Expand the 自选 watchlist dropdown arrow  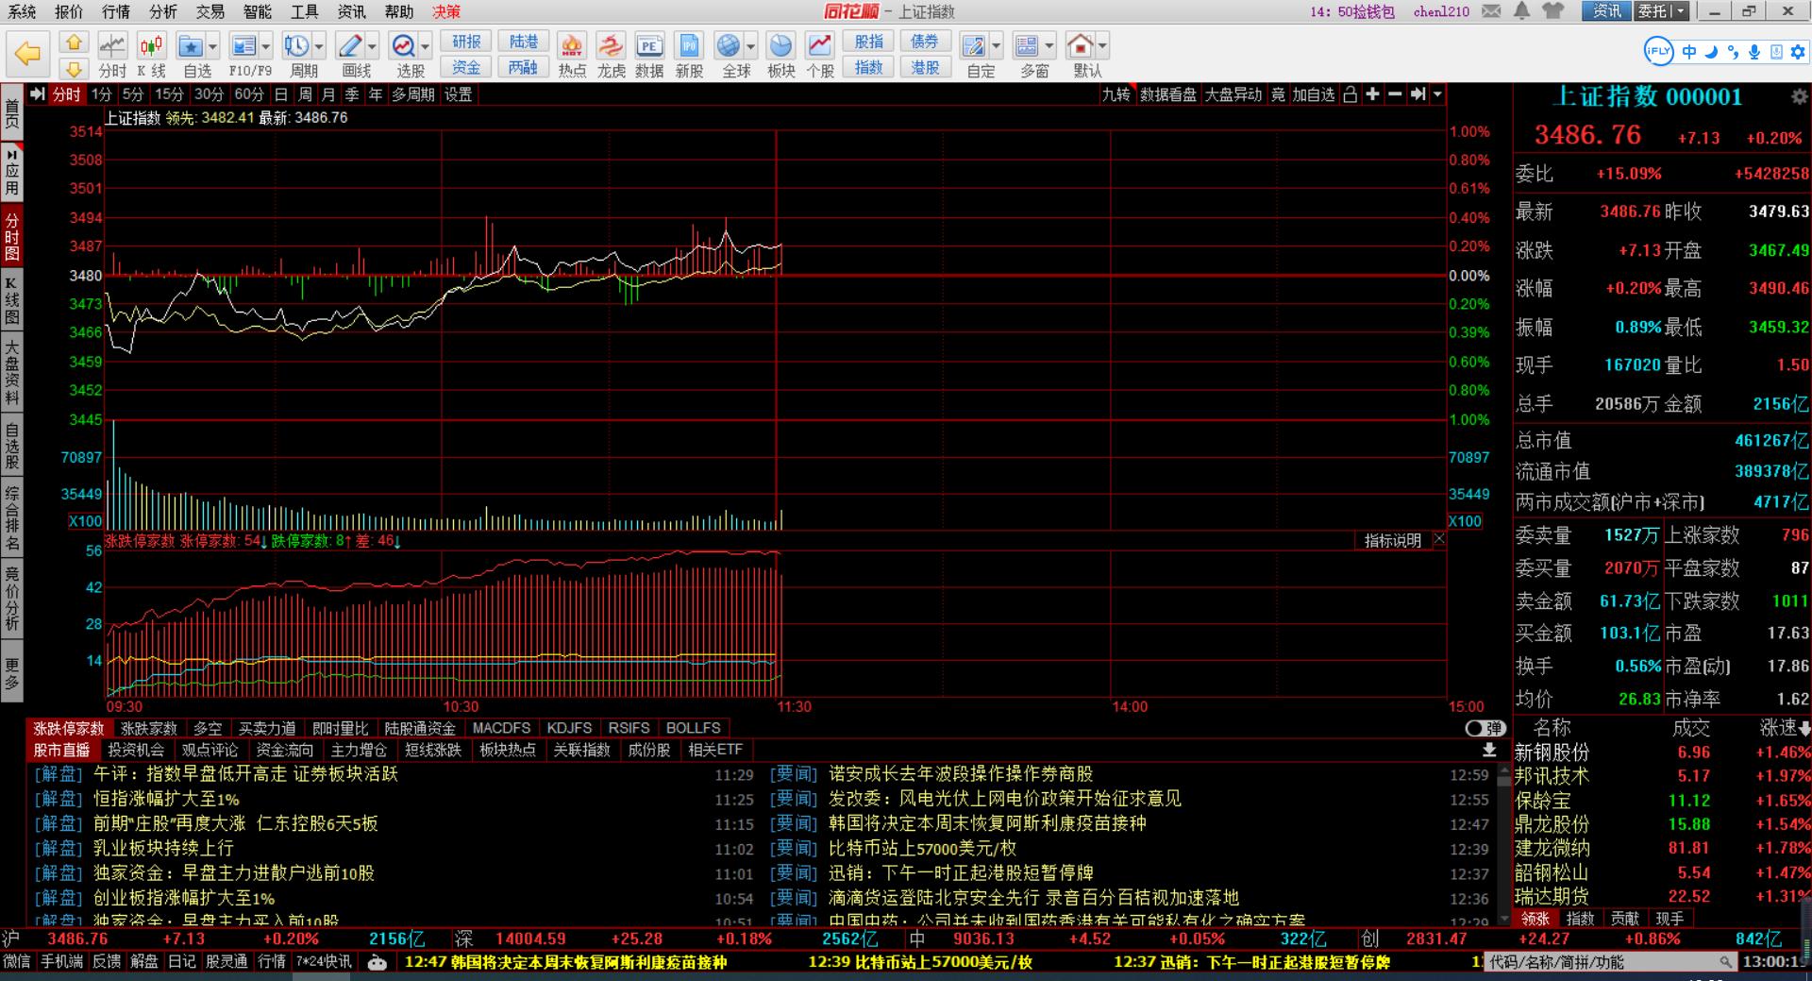point(213,45)
